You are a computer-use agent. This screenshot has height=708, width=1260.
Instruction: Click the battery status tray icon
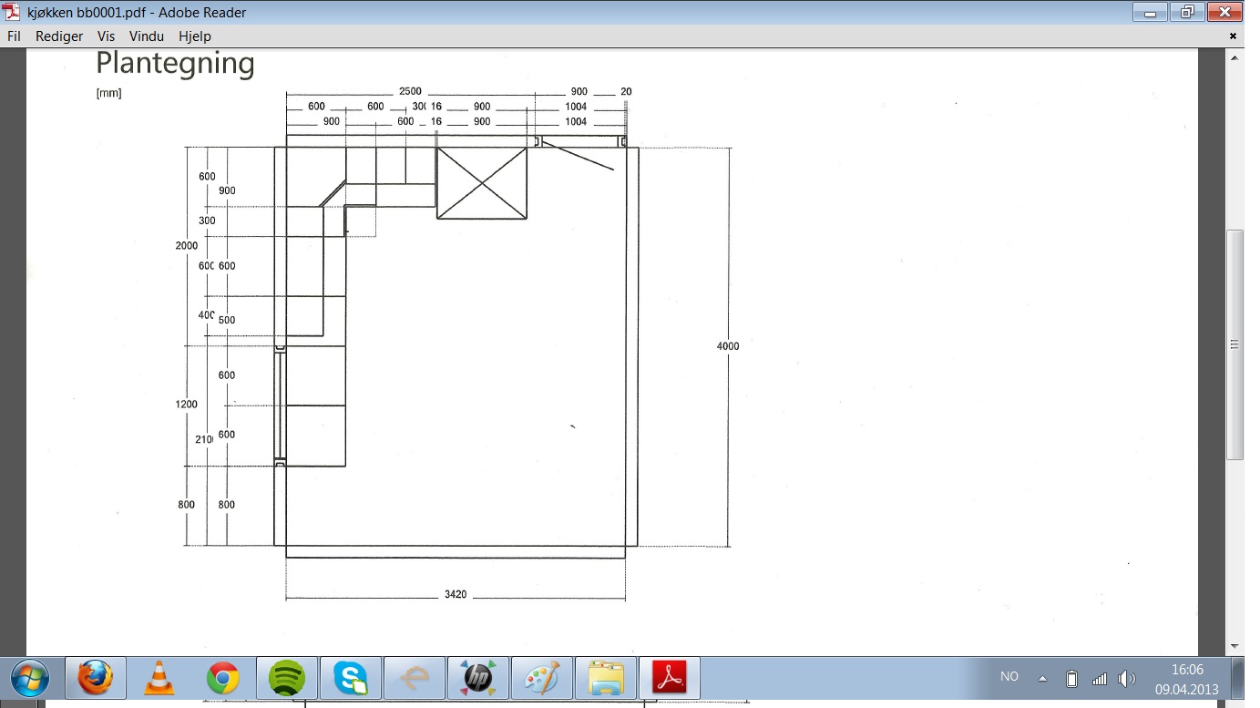point(1072,679)
